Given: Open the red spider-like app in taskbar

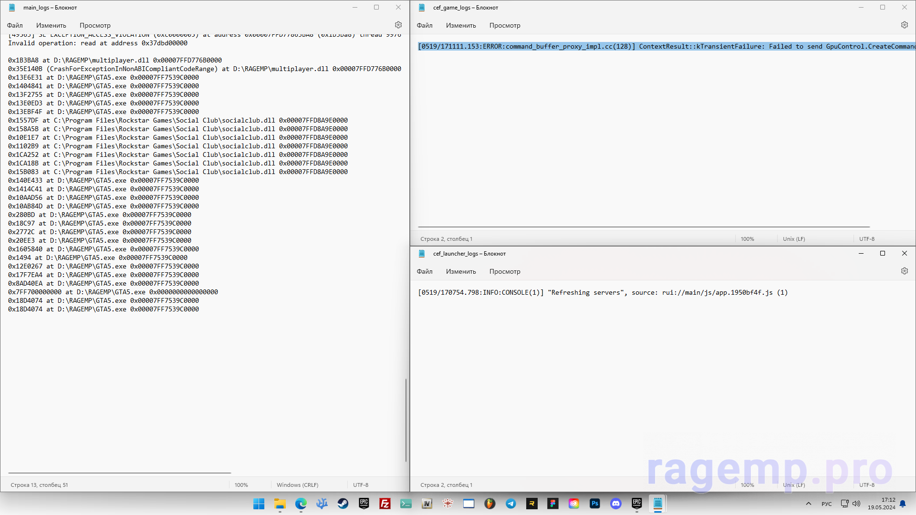Looking at the screenshot, I should pyautogui.click(x=448, y=504).
